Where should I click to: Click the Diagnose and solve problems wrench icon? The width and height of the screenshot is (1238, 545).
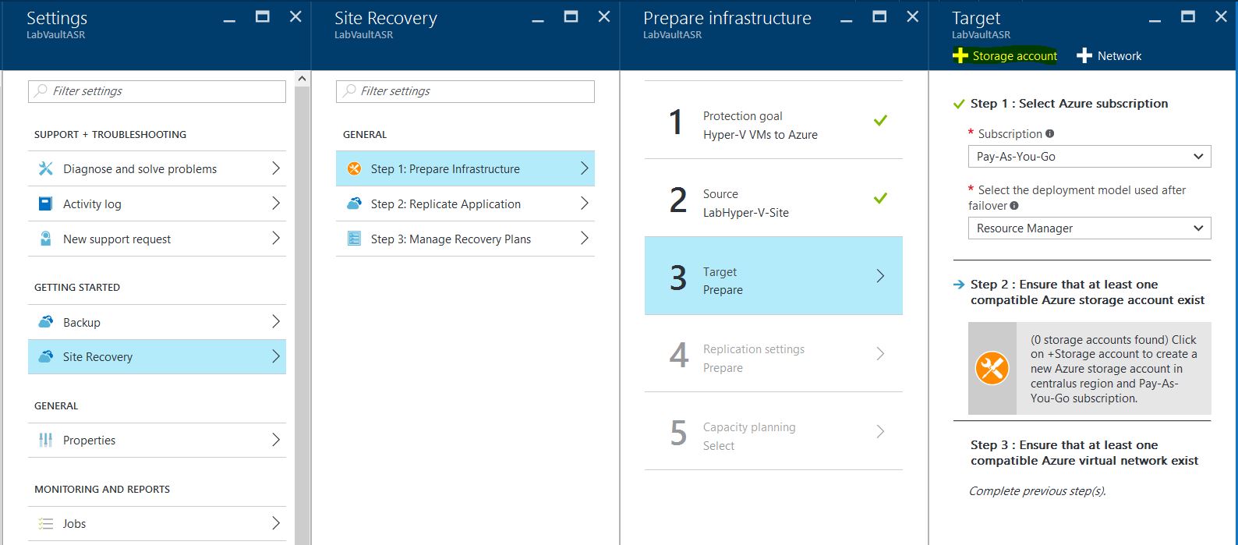[x=46, y=168]
